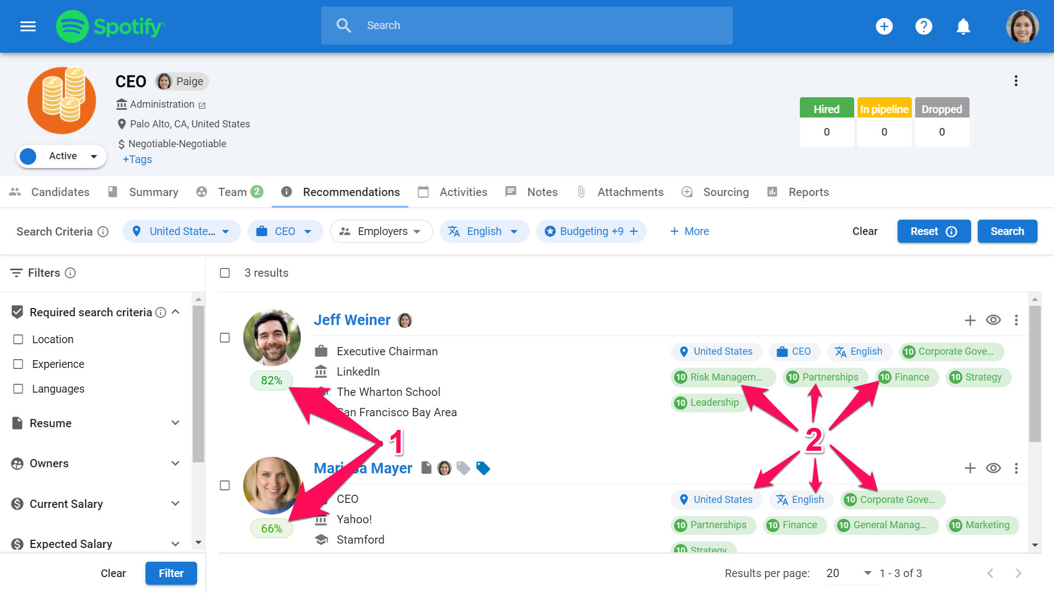The width and height of the screenshot is (1054, 593).
Task: Tick the Languages checkbox
Action: 18,389
